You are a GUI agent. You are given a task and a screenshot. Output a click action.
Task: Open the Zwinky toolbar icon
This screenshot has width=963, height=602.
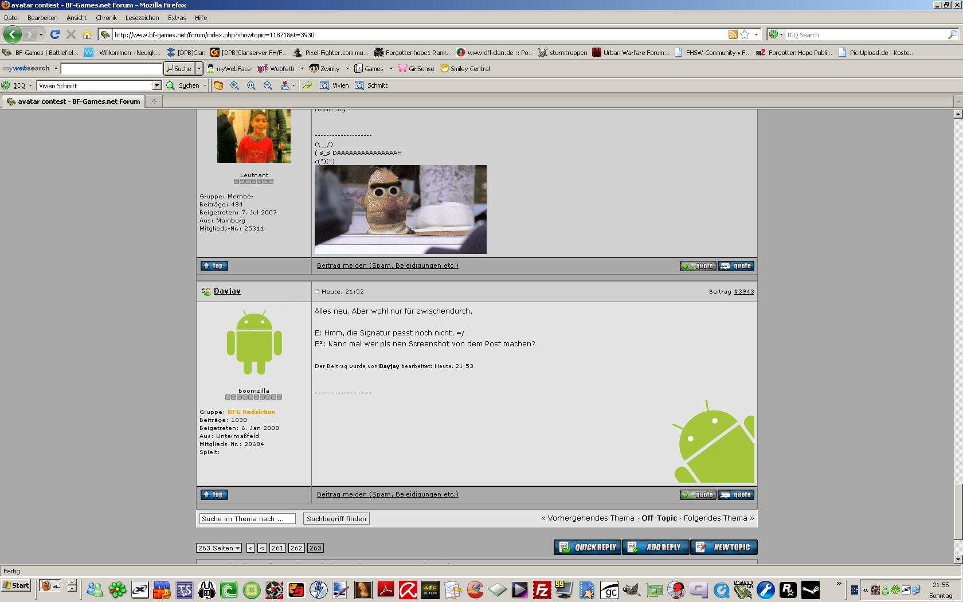325,69
